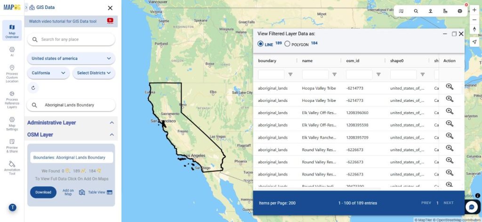This screenshot has width=482, height=222.
Task: Collapse the Administrative Layer section
Action: coord(112,122)
